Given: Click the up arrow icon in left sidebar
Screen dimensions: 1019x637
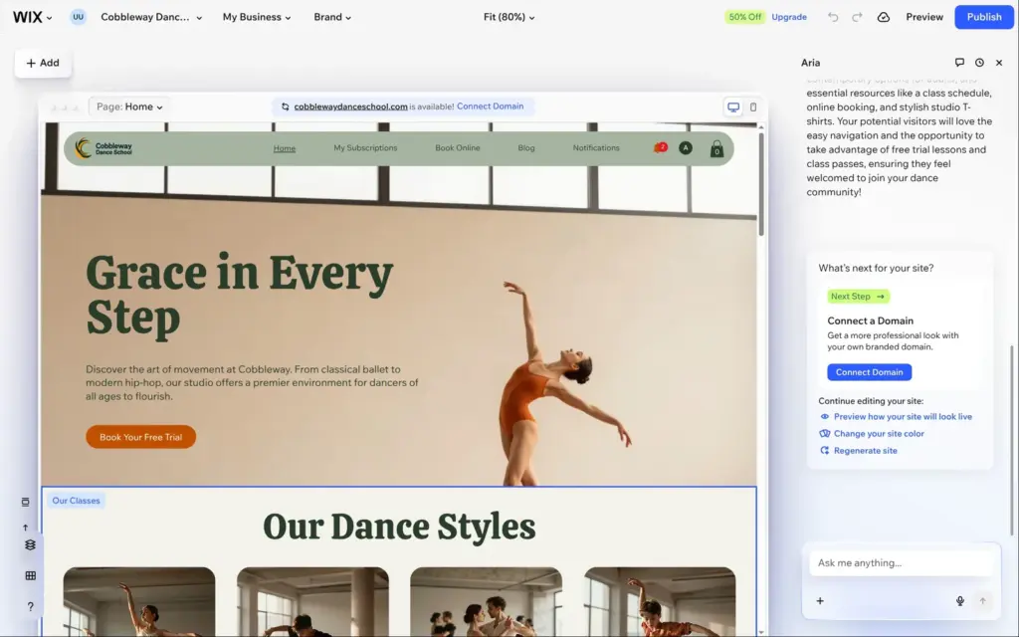Looking at the screenshot, I should click(x=25, y=528).
